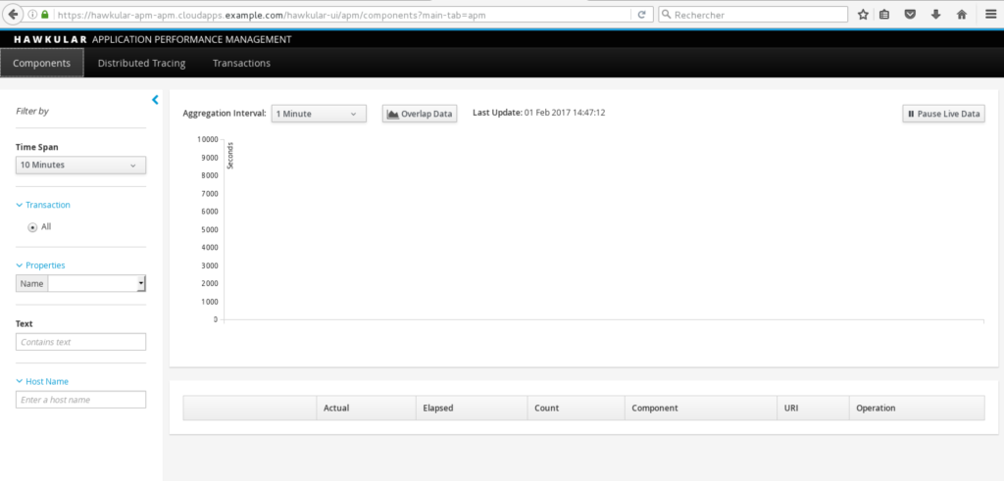The height and width of the screenshot is (481, 1004).
Task: Reload the page with the refresh icon
Action: [641, 14]
